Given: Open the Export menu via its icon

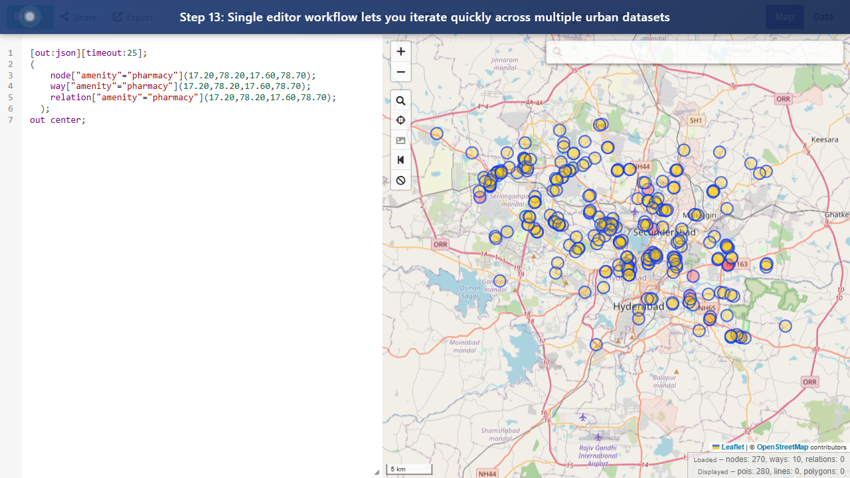Looking at the screenshot, I should [x=116, y=17].
